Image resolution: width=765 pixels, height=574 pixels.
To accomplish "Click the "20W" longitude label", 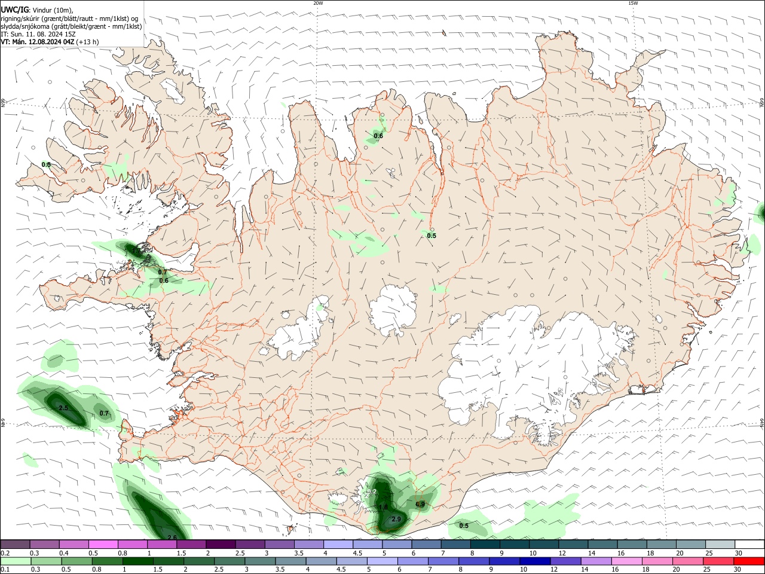I will coord(318,3).
